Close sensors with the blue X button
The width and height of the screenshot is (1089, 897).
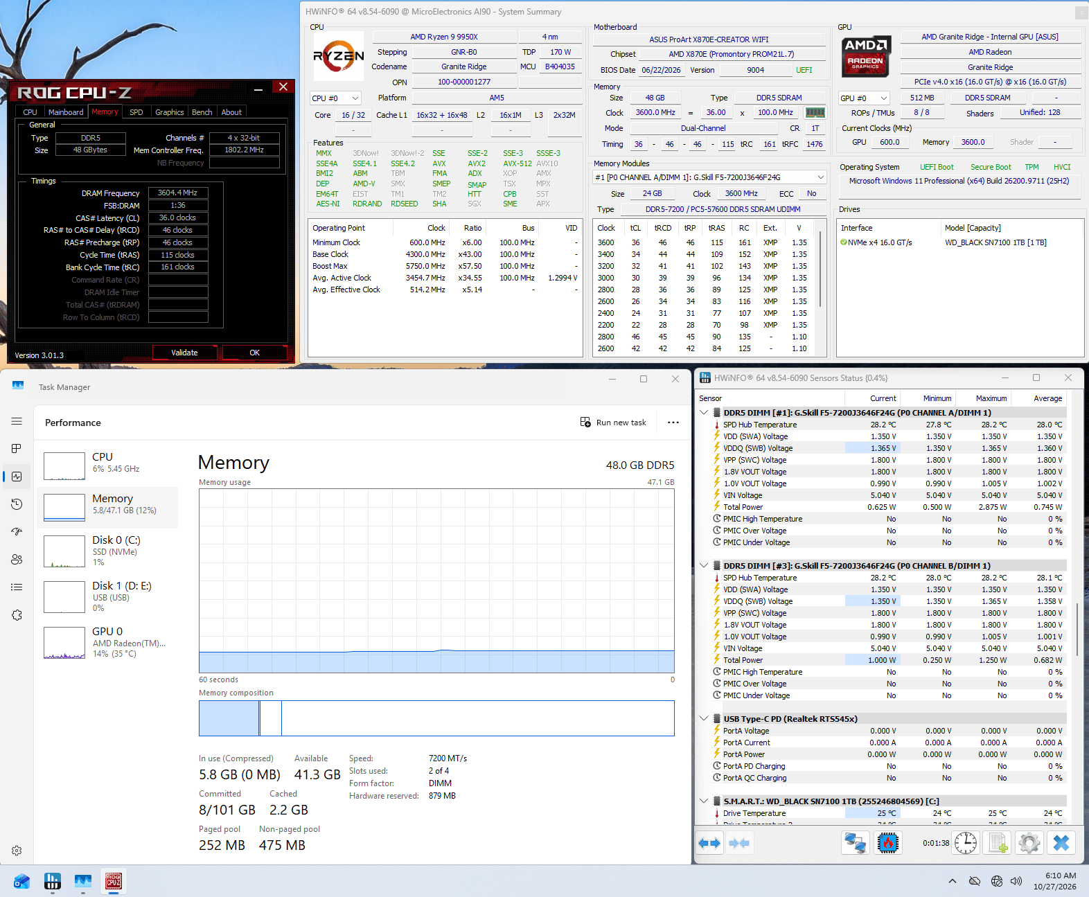click(x=1061, y=843)
